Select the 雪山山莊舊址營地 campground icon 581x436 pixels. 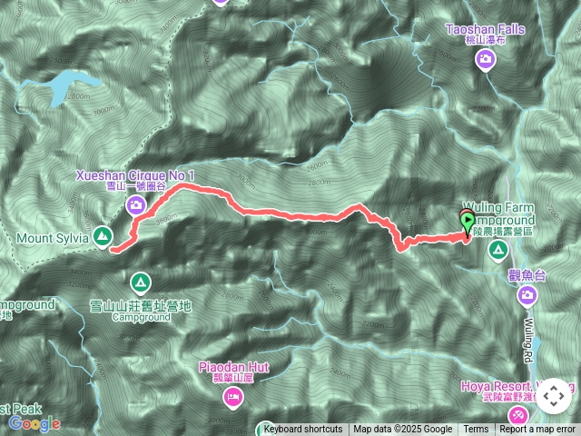(x=141, y=283)
